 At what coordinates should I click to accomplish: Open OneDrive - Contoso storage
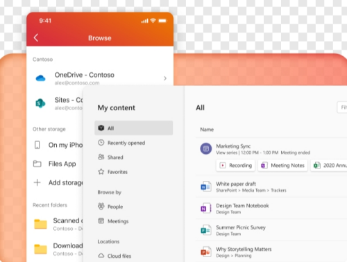pyautogui.click(x=100, y=78)
